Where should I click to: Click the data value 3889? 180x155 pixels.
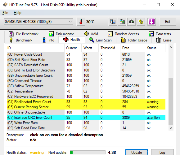[x=126, y=118]
